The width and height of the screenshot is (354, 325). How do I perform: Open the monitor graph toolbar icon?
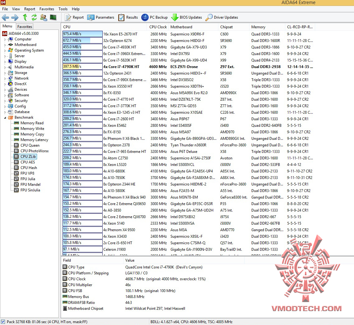click(53, 17)
